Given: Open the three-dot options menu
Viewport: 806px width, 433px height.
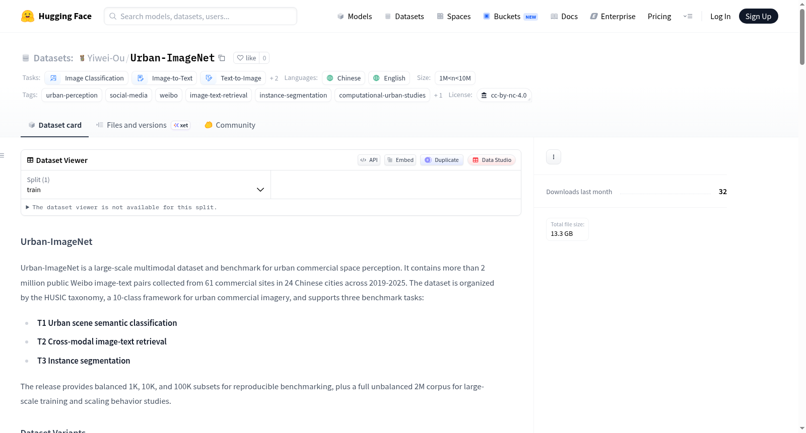Looking at the screenshot, I should tap(554, 157).
